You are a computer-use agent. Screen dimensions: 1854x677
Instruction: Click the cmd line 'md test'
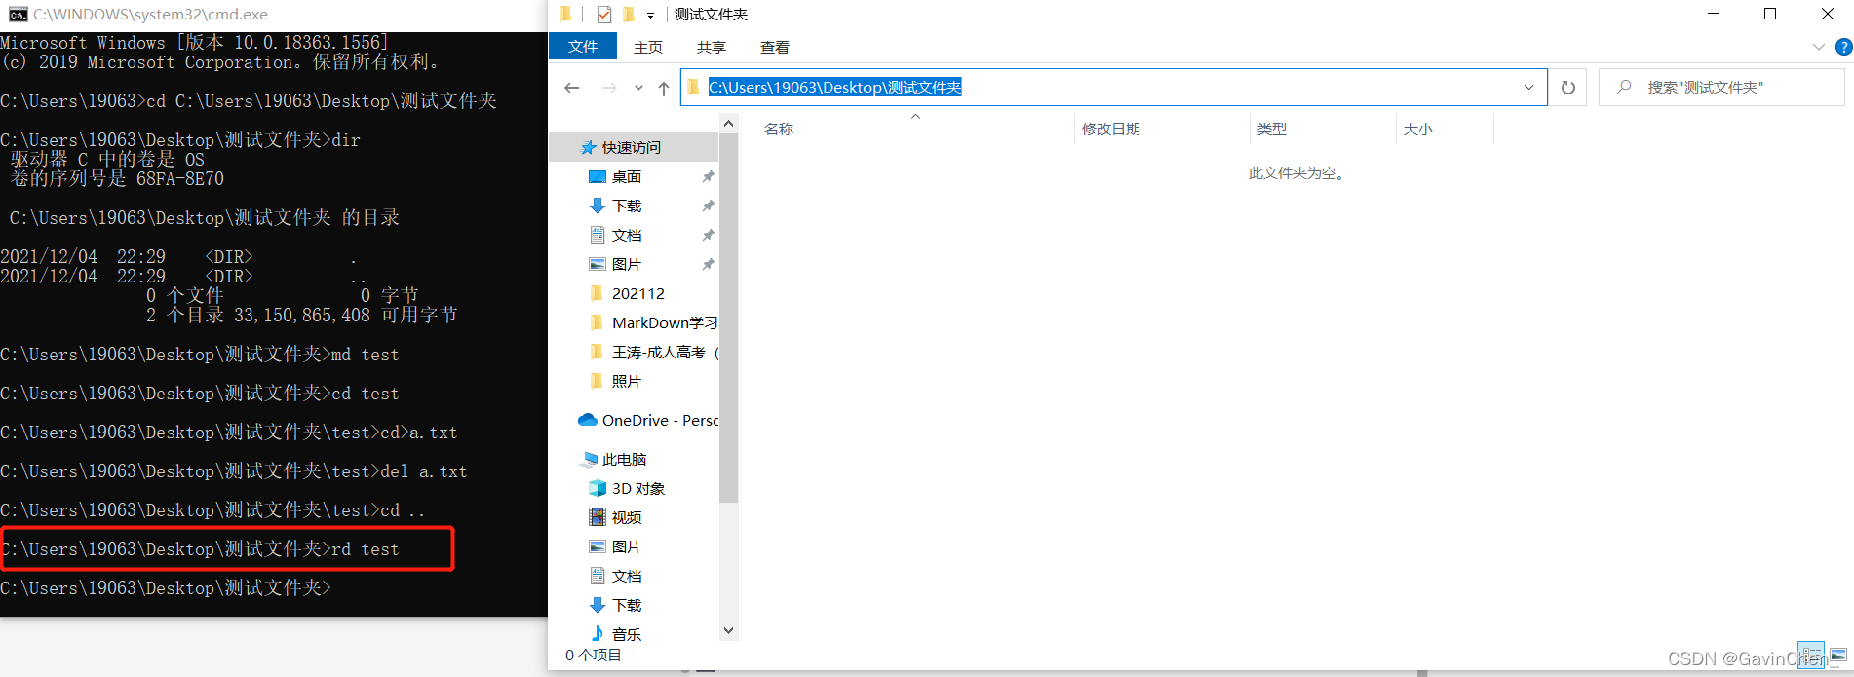tap(200, 355)
